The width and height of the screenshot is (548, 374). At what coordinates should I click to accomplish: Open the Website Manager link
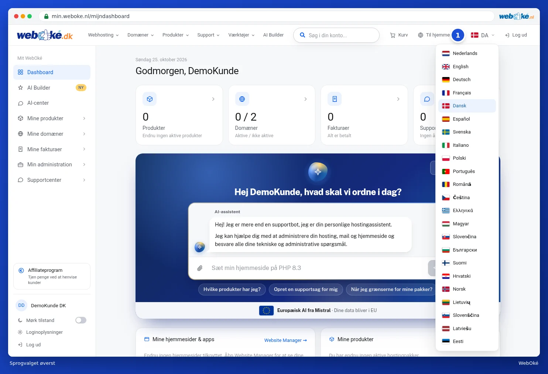(x=285, y=340)
